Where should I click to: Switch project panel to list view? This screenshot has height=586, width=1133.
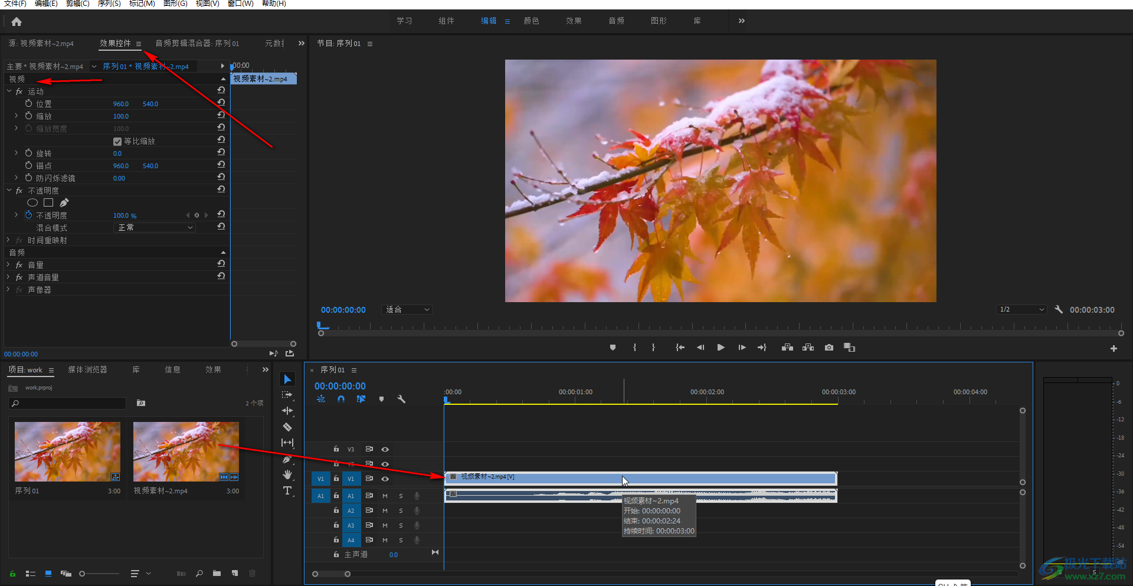pos(31,574)
